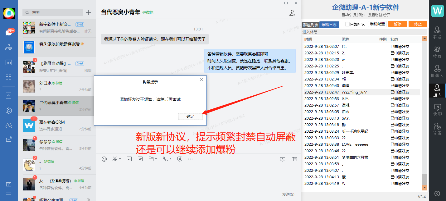Switch to the 群组列表 tab
The image size is (446, 201).
point(310,25)
